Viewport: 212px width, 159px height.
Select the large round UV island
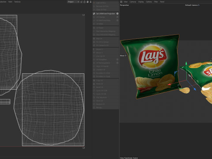[x=49, y=107]
